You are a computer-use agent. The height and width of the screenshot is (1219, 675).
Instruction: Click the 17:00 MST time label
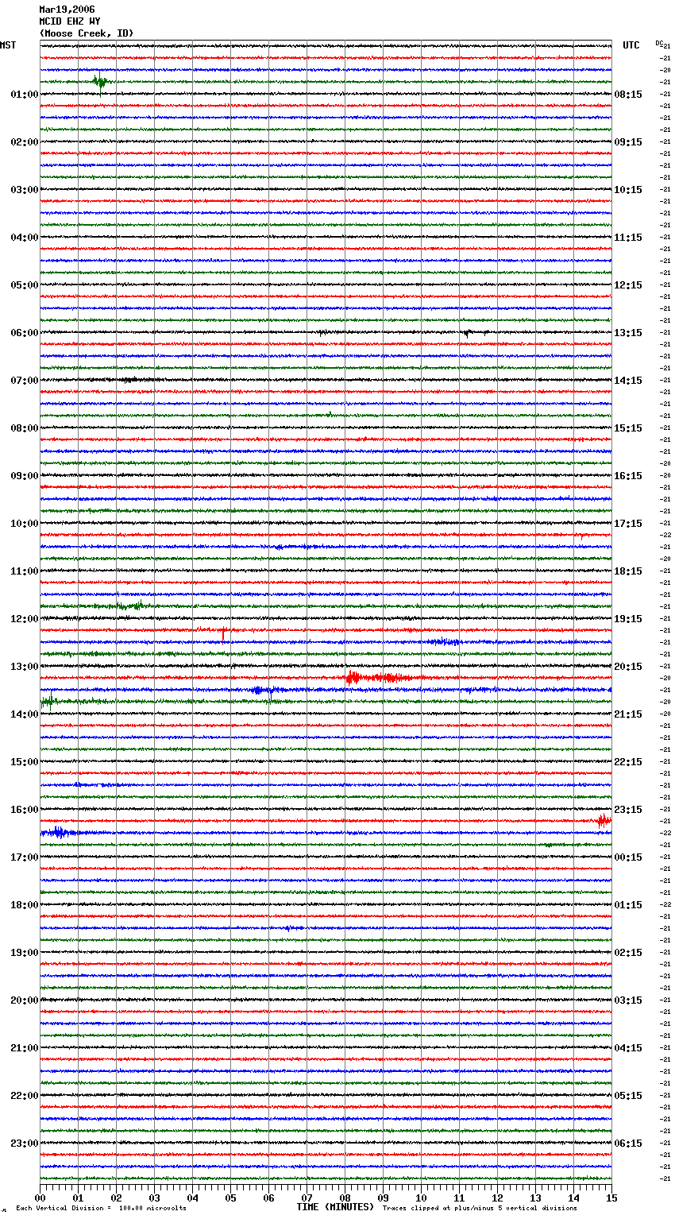pos(25,857)
